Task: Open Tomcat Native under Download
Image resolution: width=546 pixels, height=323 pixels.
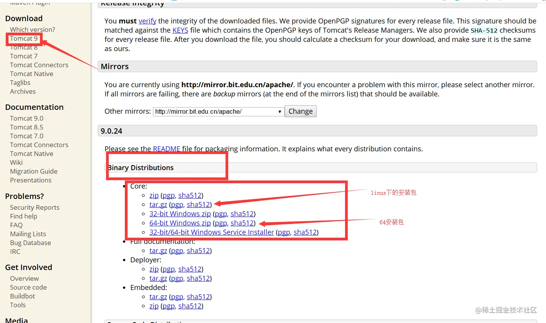Action: pyautogui.click(x=32, y=74)
